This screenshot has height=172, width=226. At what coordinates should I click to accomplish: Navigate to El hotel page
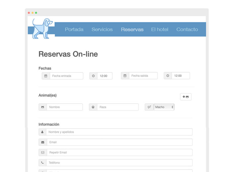(x=160, y=30)
